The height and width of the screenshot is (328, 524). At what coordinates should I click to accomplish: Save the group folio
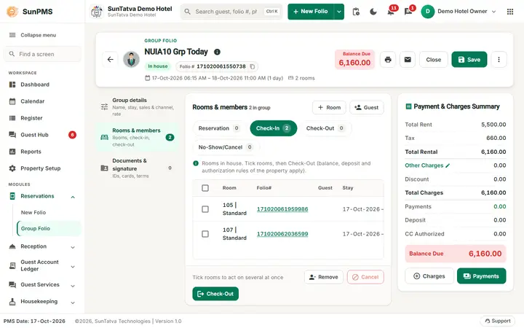(469, 60)
